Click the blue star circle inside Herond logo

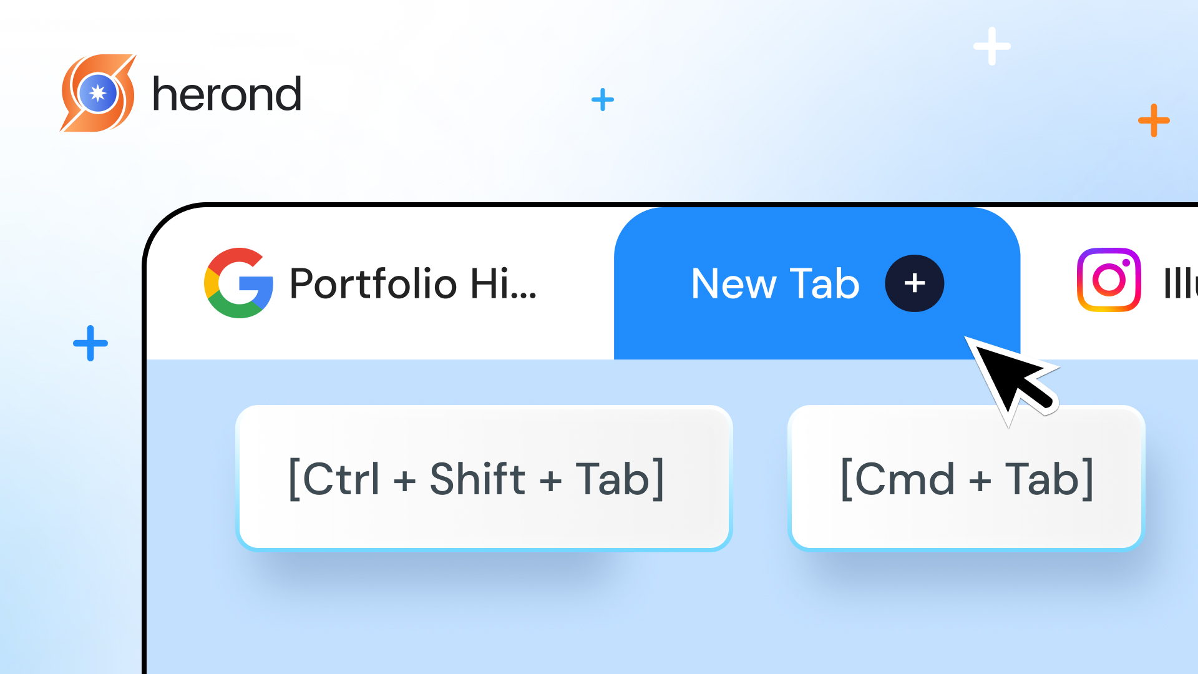tap(98, 94)
